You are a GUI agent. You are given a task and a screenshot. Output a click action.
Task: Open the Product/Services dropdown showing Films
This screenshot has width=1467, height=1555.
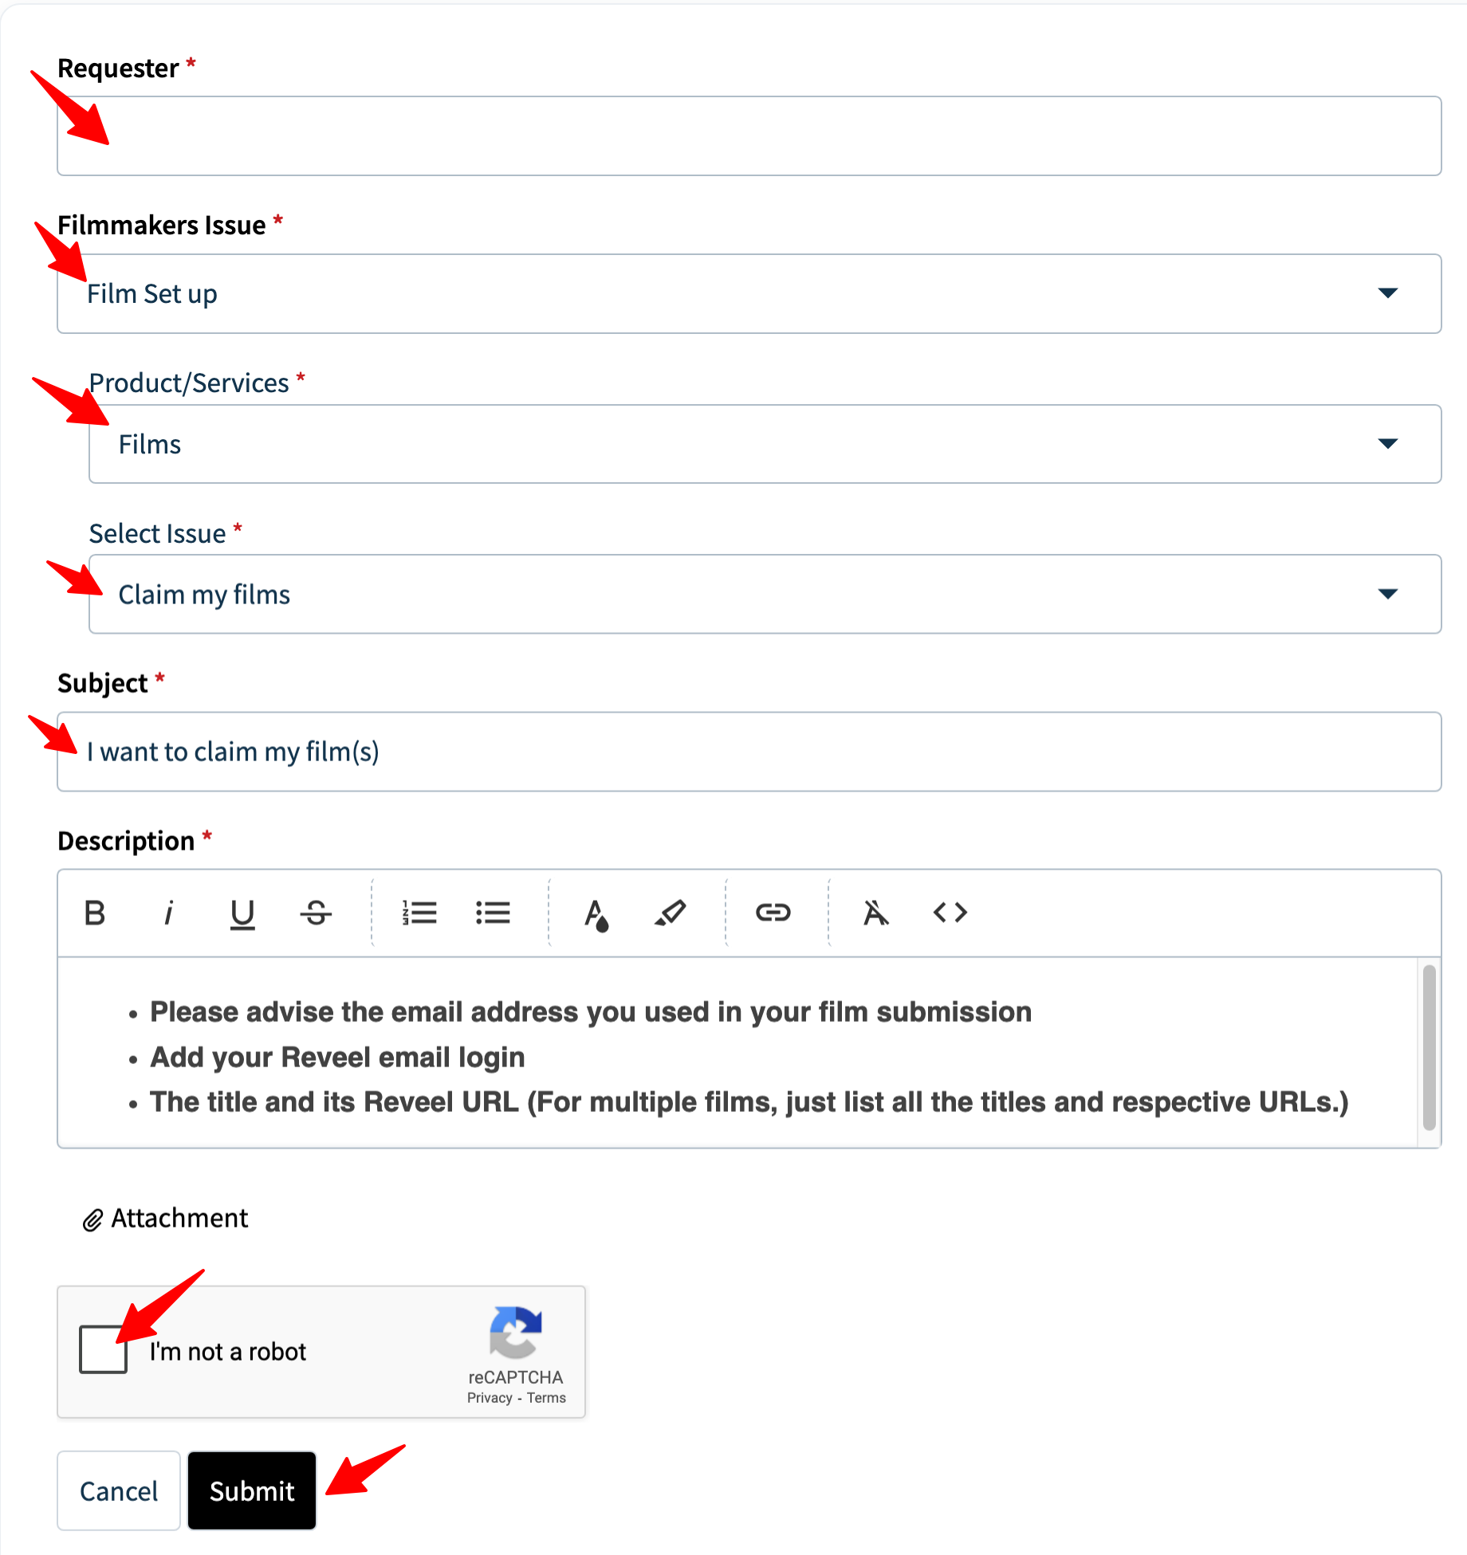click(765, 444)
